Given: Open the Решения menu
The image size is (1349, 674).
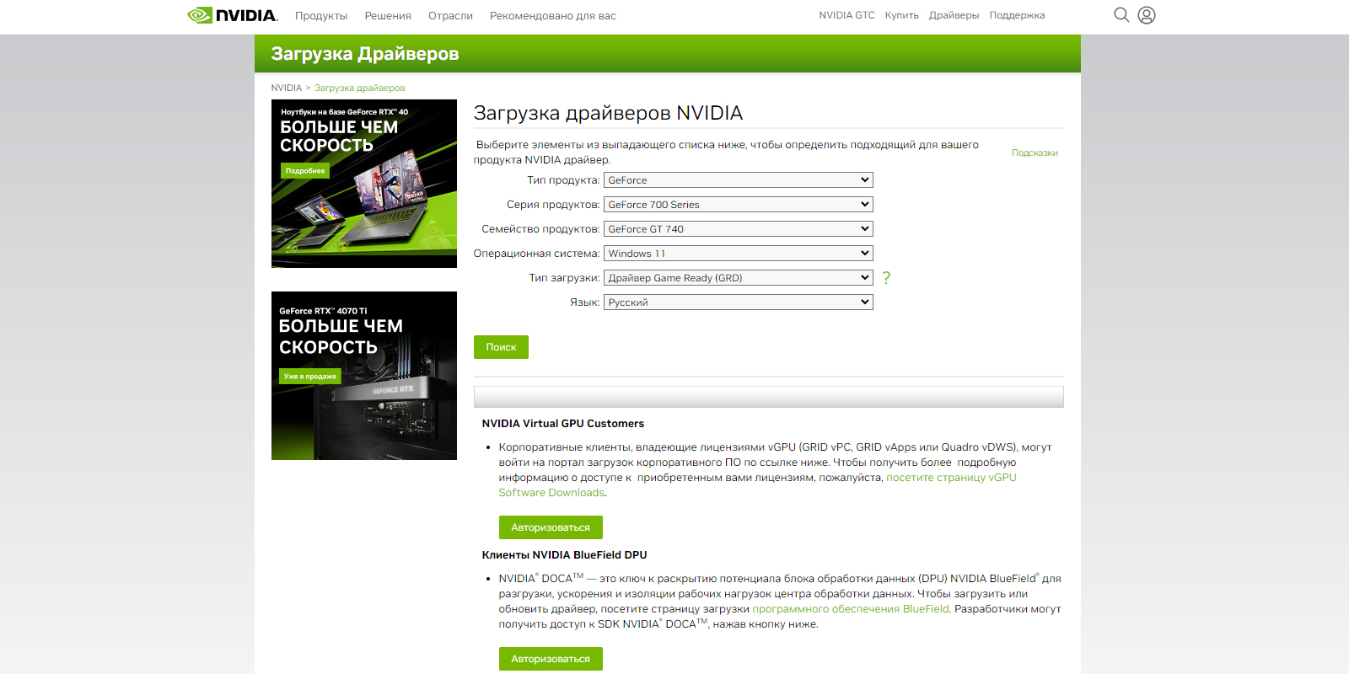Looking at the screenshot, I should coord(388,16).
